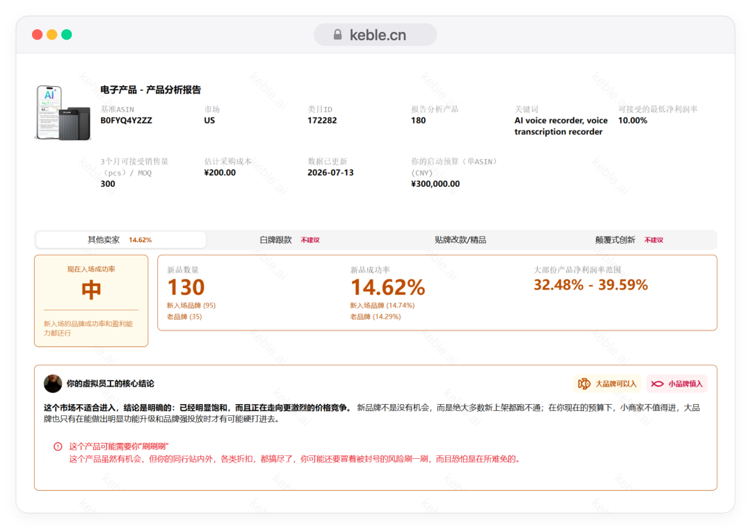Switch to the 白牌跟款 tab
The height and width of the screenshot is (529, 751).
point(289,240)
